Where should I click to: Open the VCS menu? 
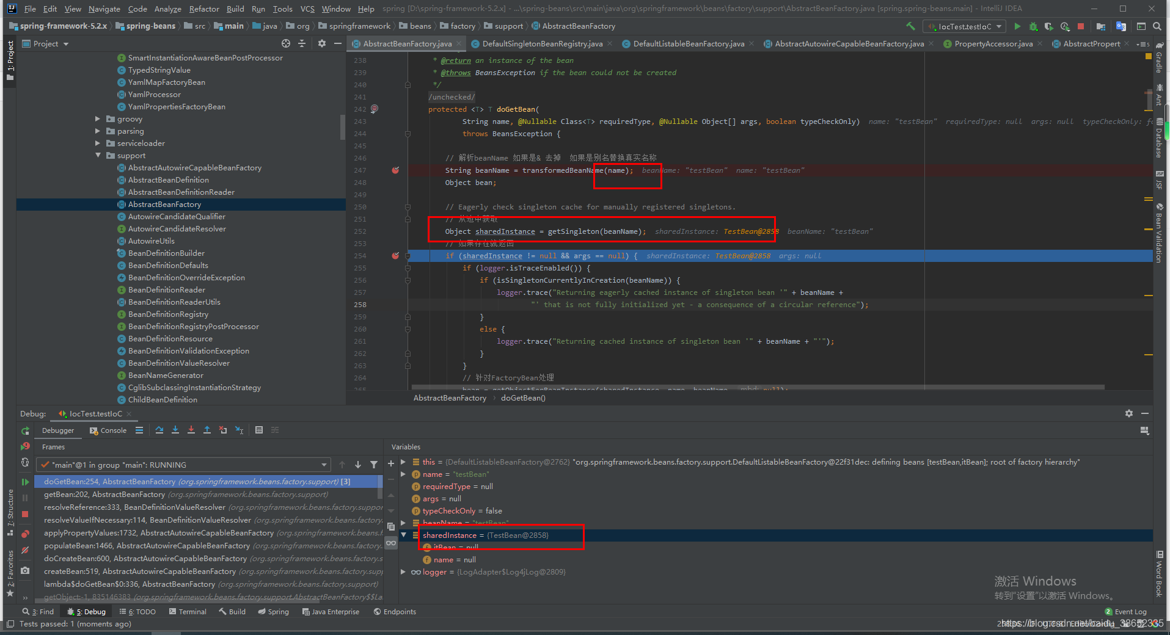coord(307,9)
